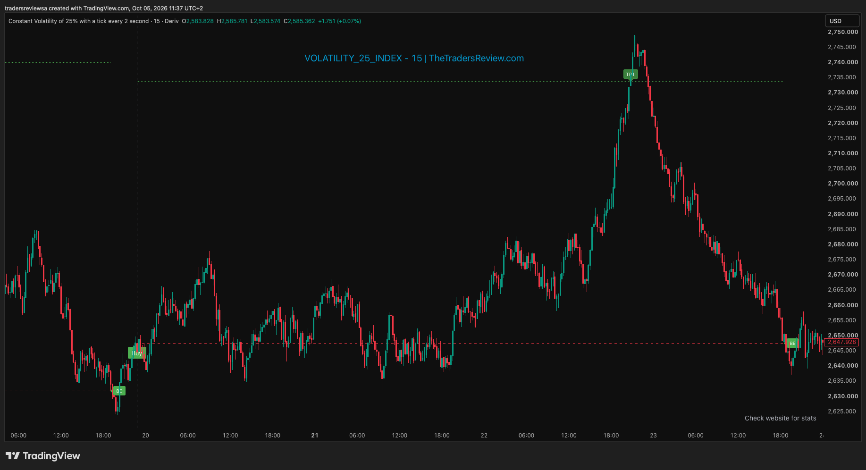Click the TradingView logo at bottom left
Image resolution: width=866 pixels, height=470 pixels.
click(x=43, y=456)
